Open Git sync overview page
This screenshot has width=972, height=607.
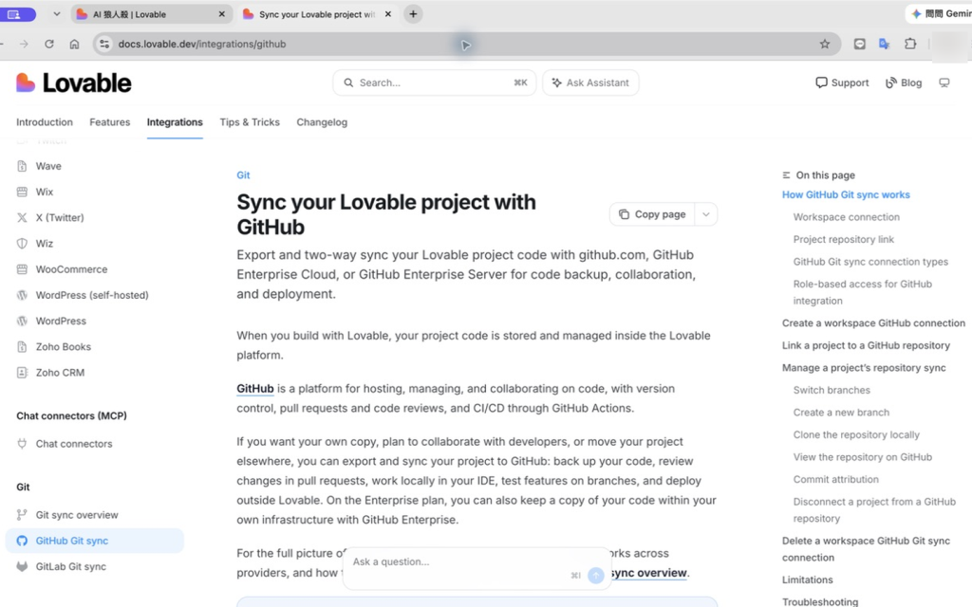[x=77, y=515]
